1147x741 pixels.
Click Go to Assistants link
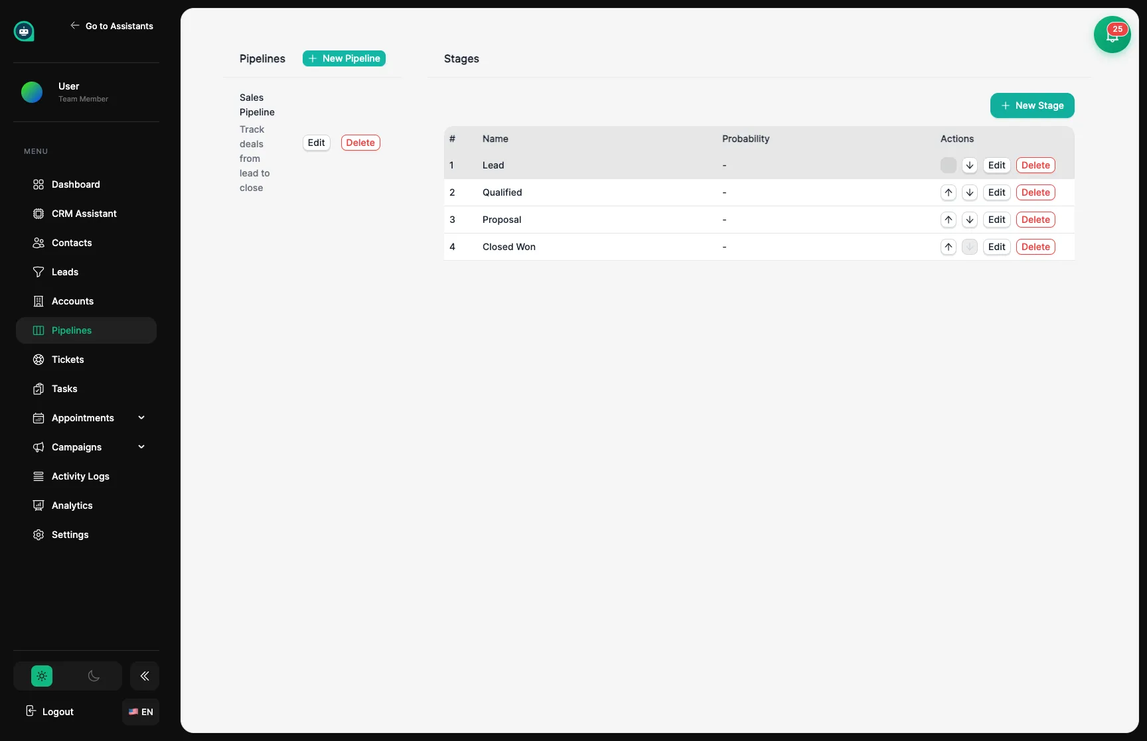pos(112,26)
